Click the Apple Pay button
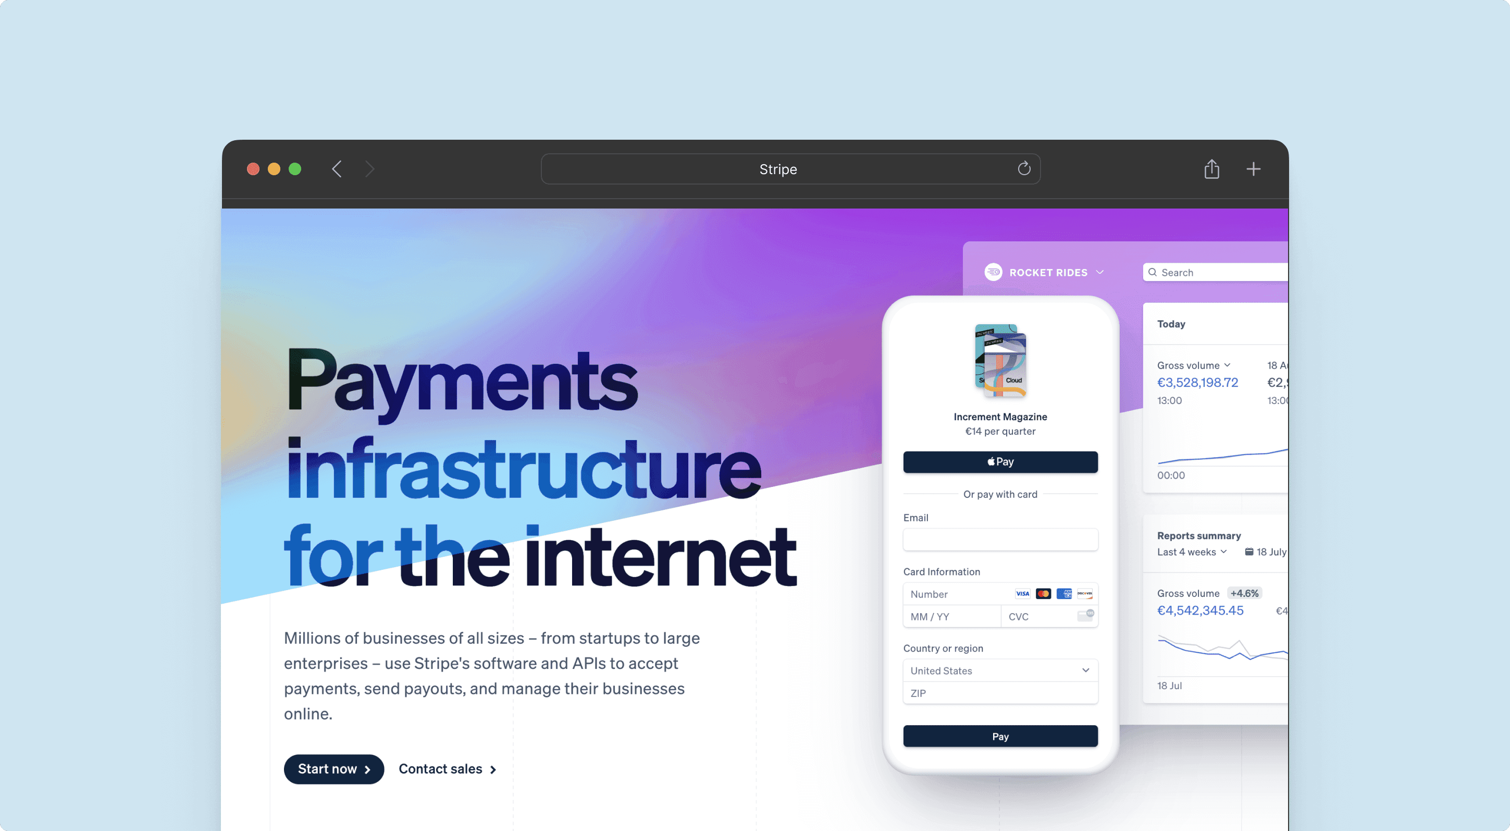The width and height of the screenshot is (1510, 831). [x=1000, y=460]
